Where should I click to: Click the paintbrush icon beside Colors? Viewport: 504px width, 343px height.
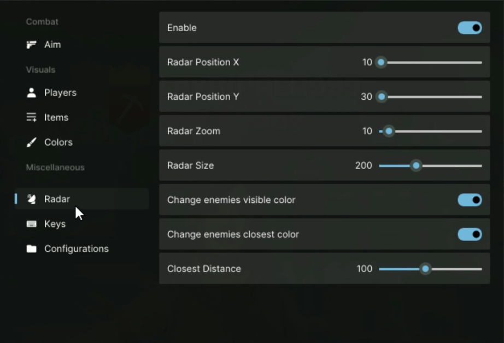coord(32,142)
